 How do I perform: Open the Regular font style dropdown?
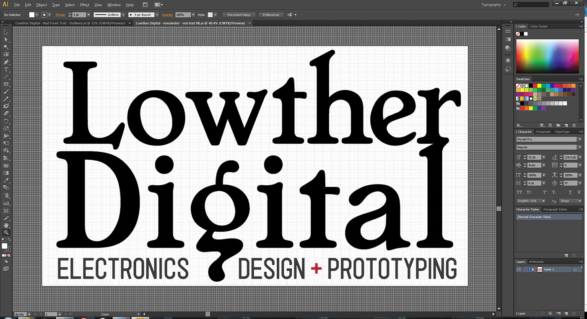[579, 147]
